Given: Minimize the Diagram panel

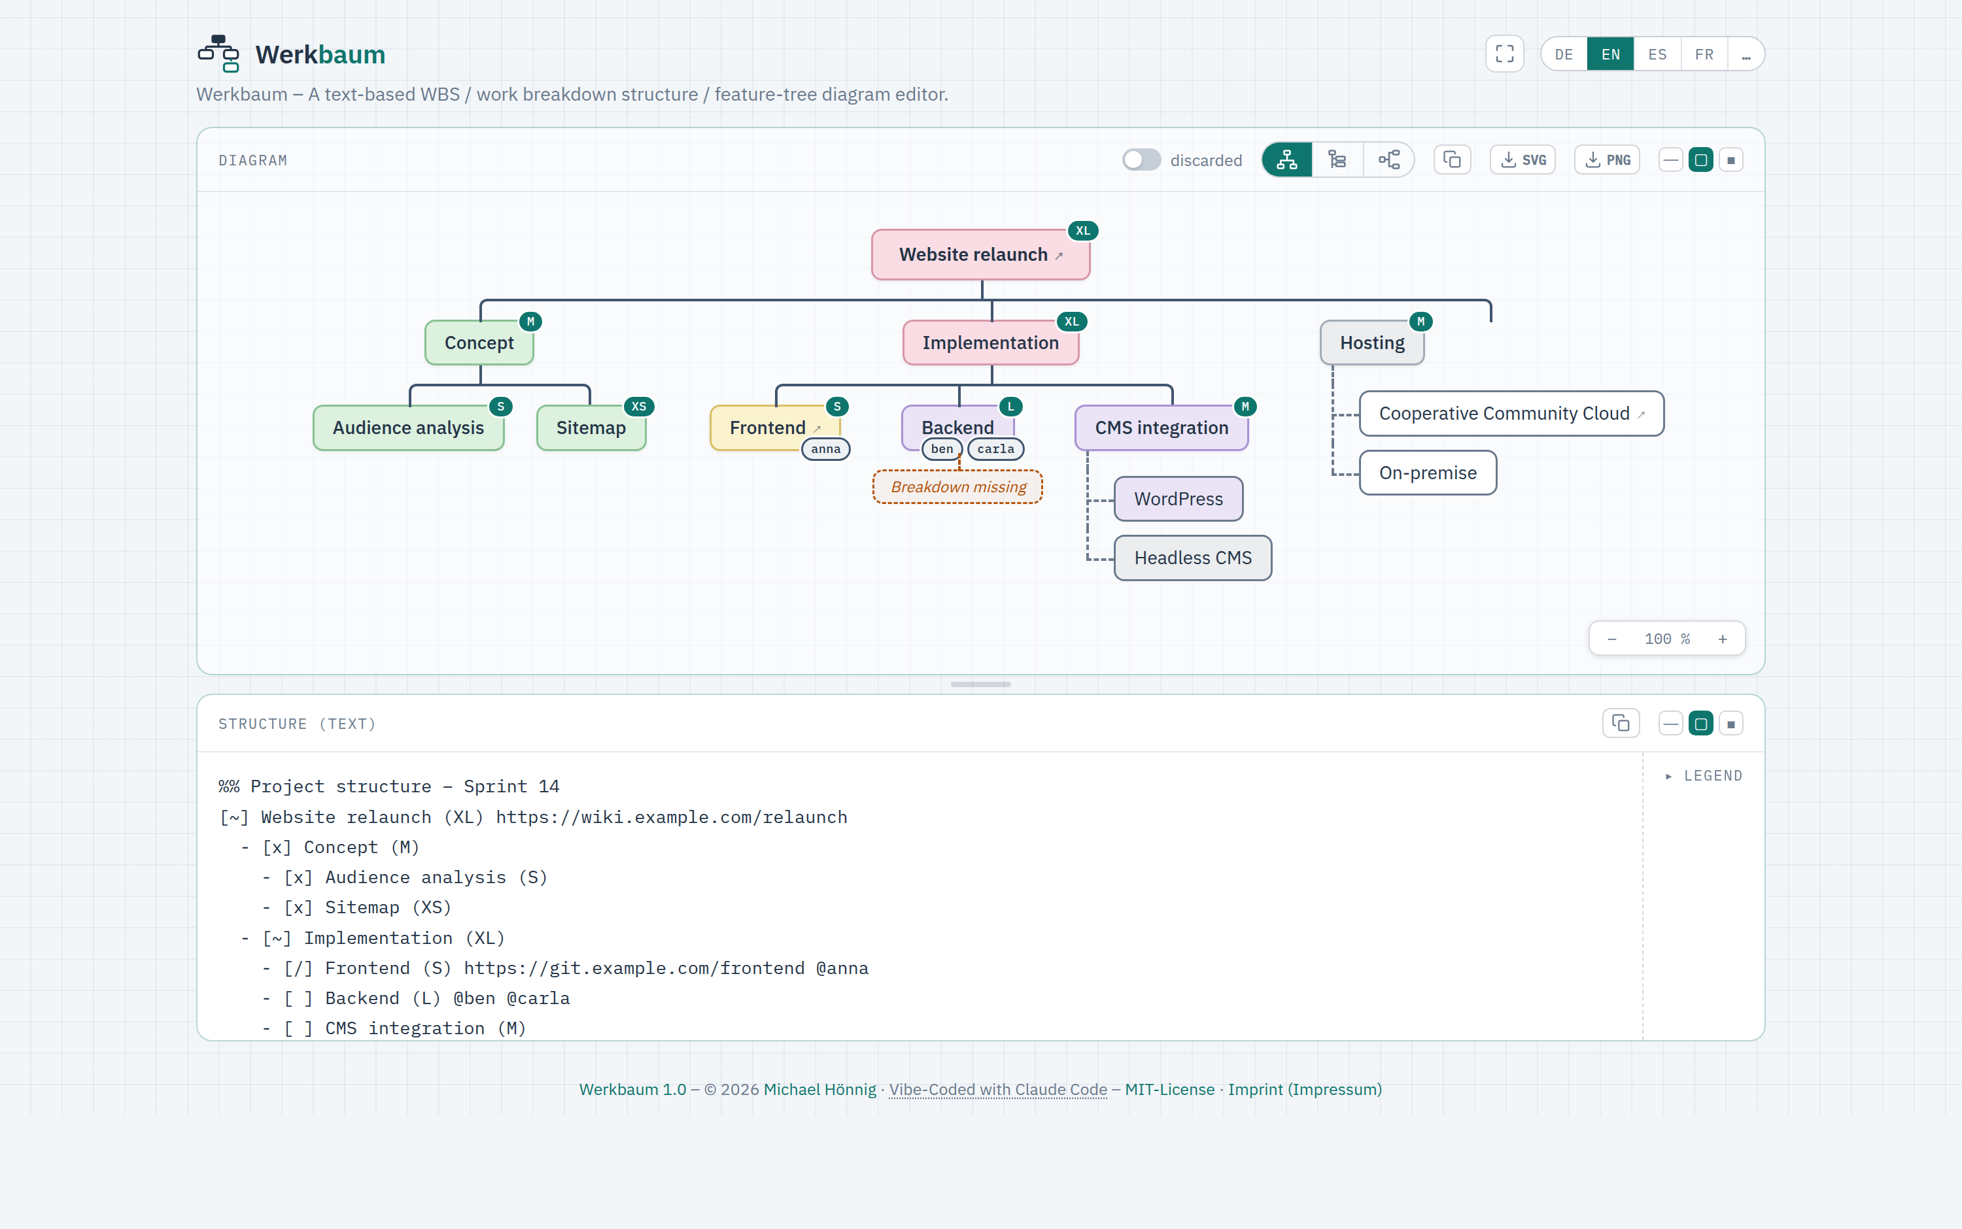Looking at the screenshot, I should 1671,160.
